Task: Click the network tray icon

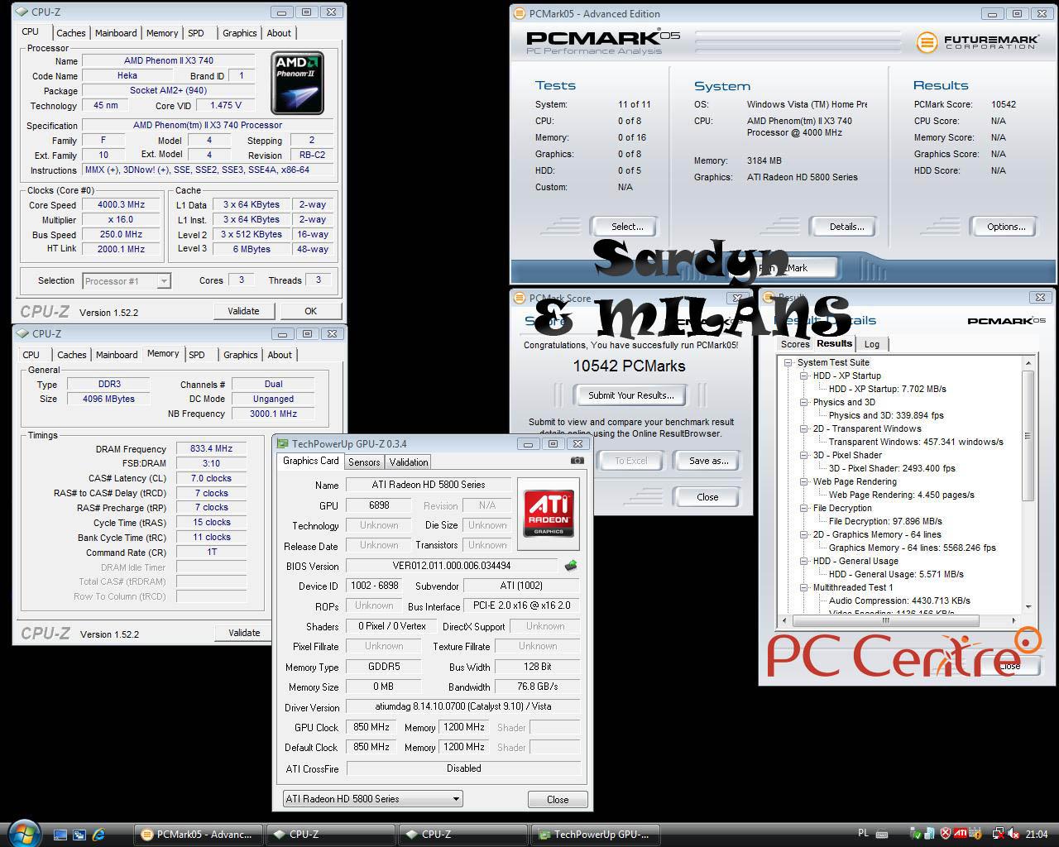Action: tap(998, 834)
